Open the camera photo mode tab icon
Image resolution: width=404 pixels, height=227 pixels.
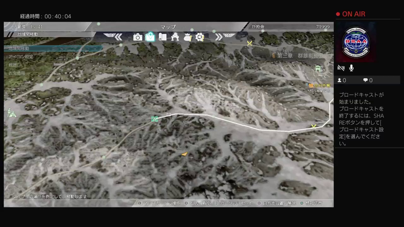tap(138, 38)
